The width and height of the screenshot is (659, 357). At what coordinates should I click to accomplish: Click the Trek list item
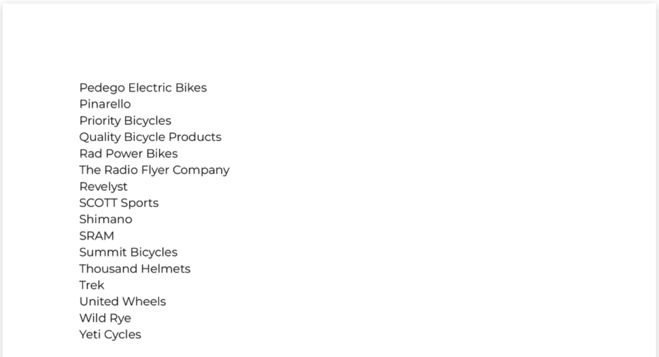(x=91, y=286)
